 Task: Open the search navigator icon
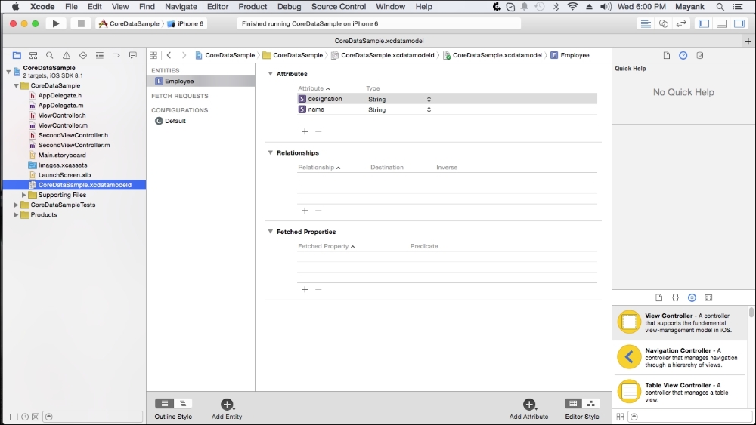50,55
